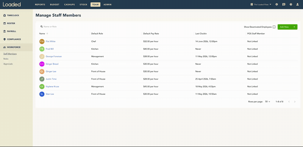Image resolution: width=303 pixels, height=147 pixels.
Task: Click Kaylene Kruse's KK avatar
Action: click(42, 86)
